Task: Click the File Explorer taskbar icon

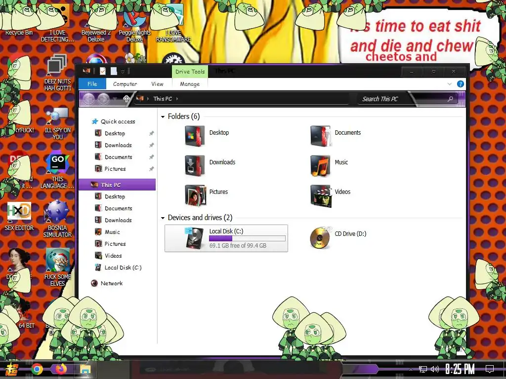Action: 85,369
